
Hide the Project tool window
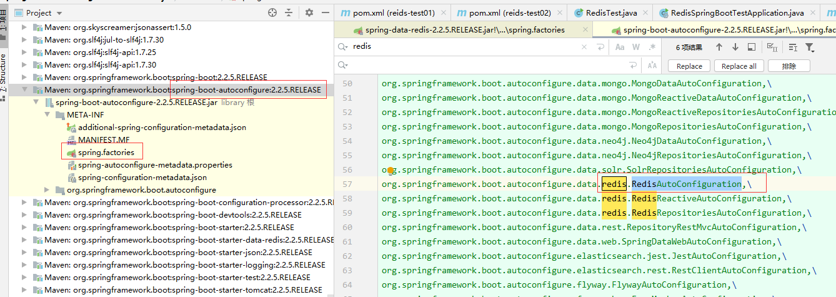[x=324, y=13]
